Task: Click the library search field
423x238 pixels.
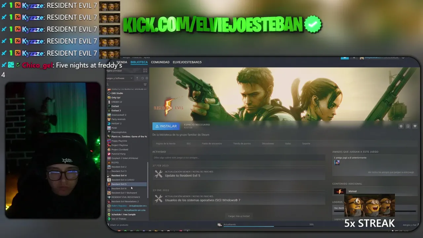Action: [124, 85]
